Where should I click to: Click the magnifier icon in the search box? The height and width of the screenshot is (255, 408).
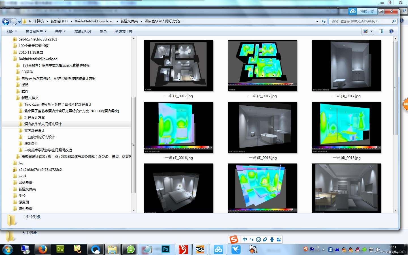[394, 21]
